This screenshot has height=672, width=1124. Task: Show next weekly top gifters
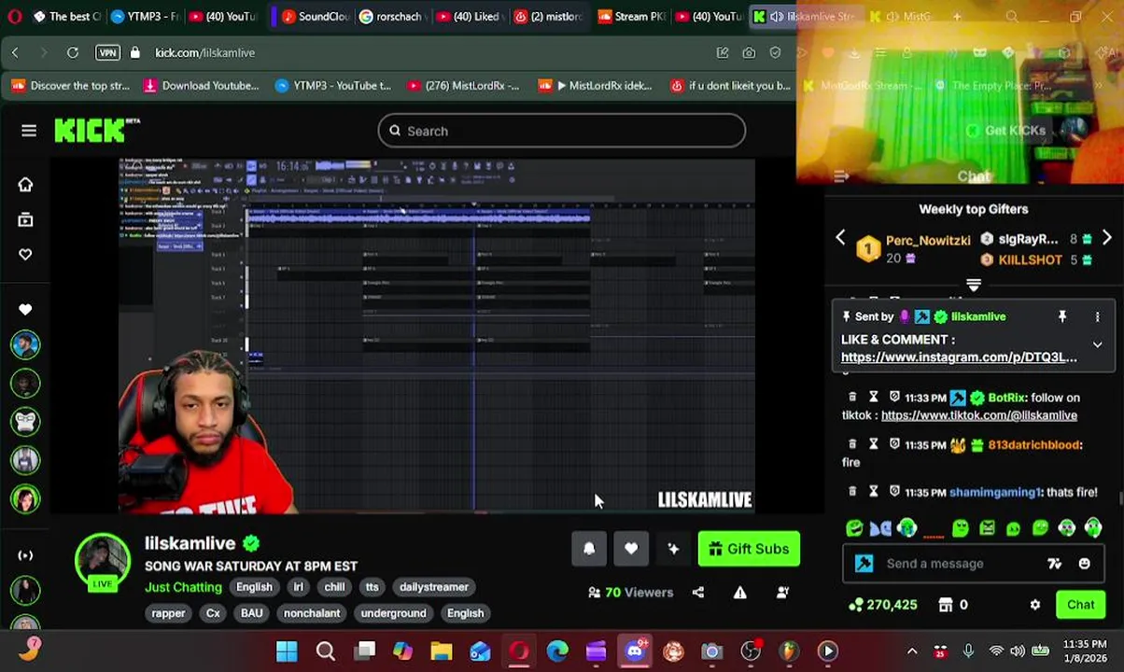pos(1106,238)
